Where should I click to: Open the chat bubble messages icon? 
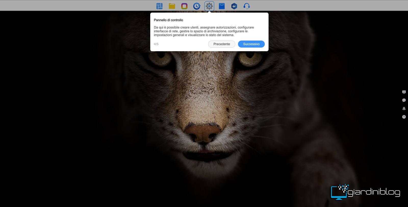[404, 100]
